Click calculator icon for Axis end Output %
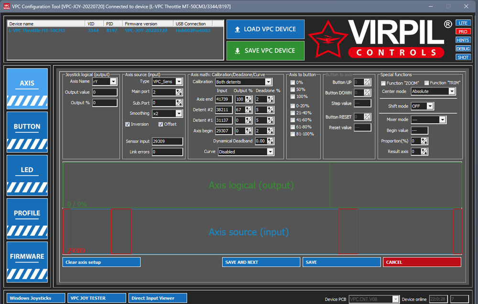Viewport: 478px width, 304px height. coord(249,99)
